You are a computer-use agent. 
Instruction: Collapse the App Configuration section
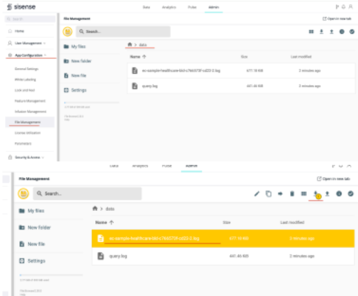click(27, 55)
